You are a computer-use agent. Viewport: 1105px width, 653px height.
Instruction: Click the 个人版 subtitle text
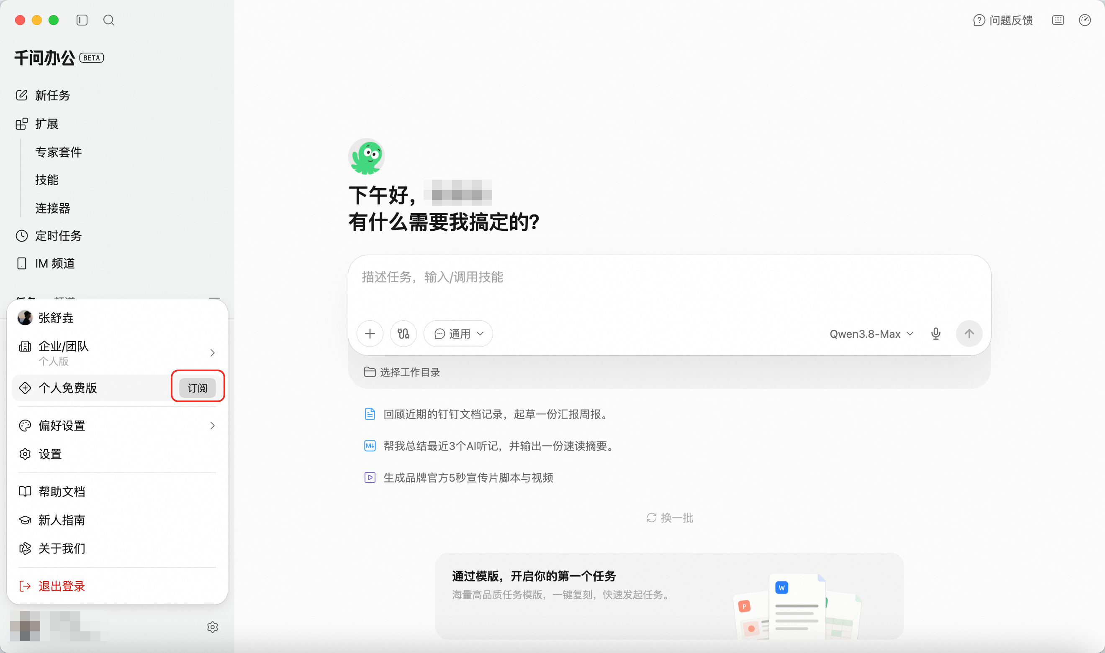[54, 361]
